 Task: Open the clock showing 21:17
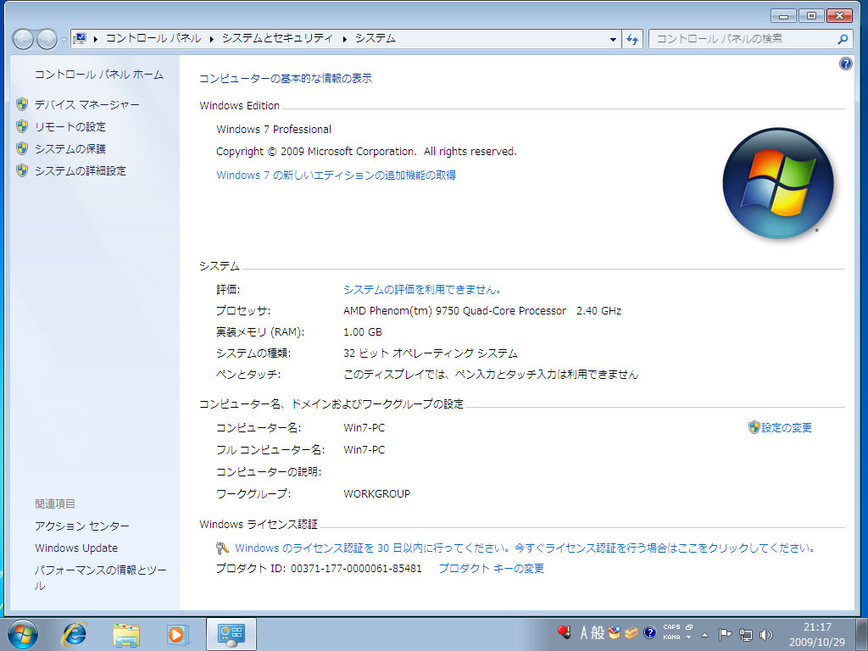click(x=817, y=634)
